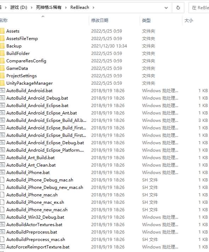Go to the 死神格斗稀有 breadcrumb folder
Viewport: 209px width, 252px height.
[48, 7]
